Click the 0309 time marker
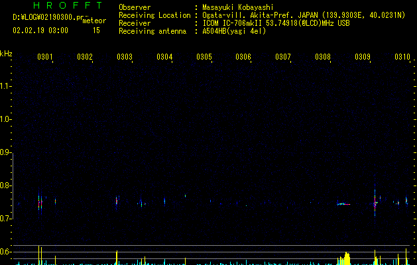Screen dimensions: 417x265 click(x=363, y=57)
